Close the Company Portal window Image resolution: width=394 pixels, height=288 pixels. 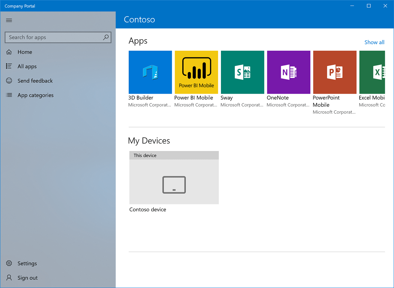point(385,6)
